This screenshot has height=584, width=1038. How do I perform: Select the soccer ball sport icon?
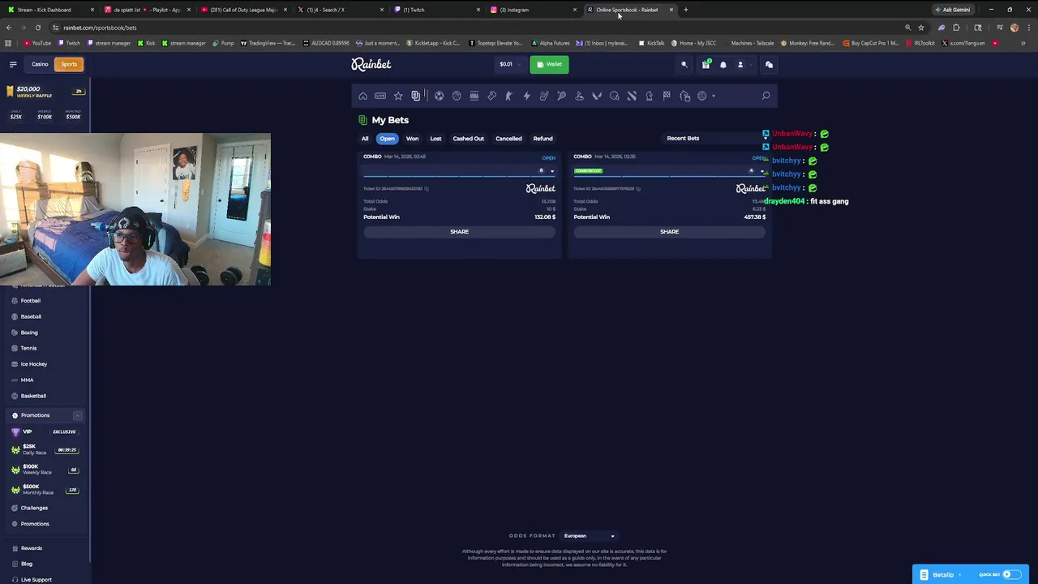pyautogui.click(x=439, y=96)
